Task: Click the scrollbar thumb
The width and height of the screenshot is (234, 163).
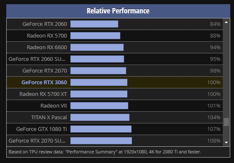Action: [x=226, y=122]
